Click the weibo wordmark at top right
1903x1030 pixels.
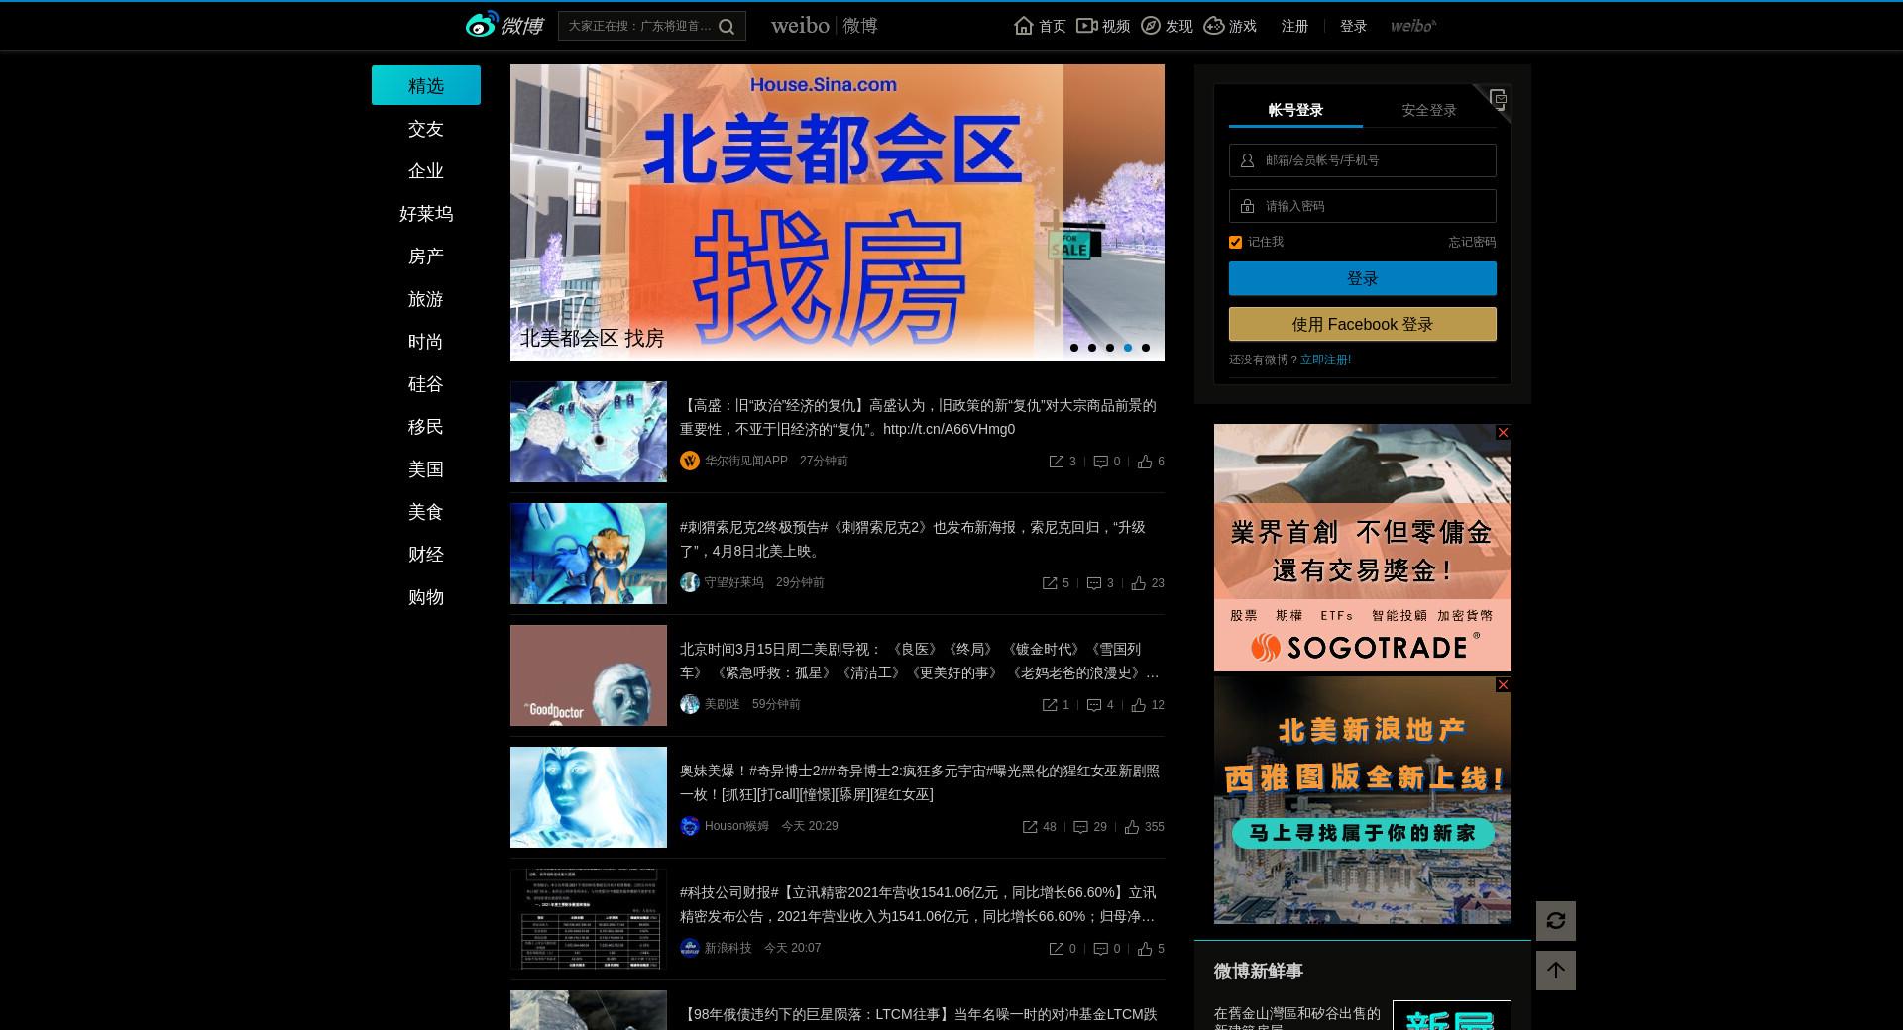pos(1412,26)
